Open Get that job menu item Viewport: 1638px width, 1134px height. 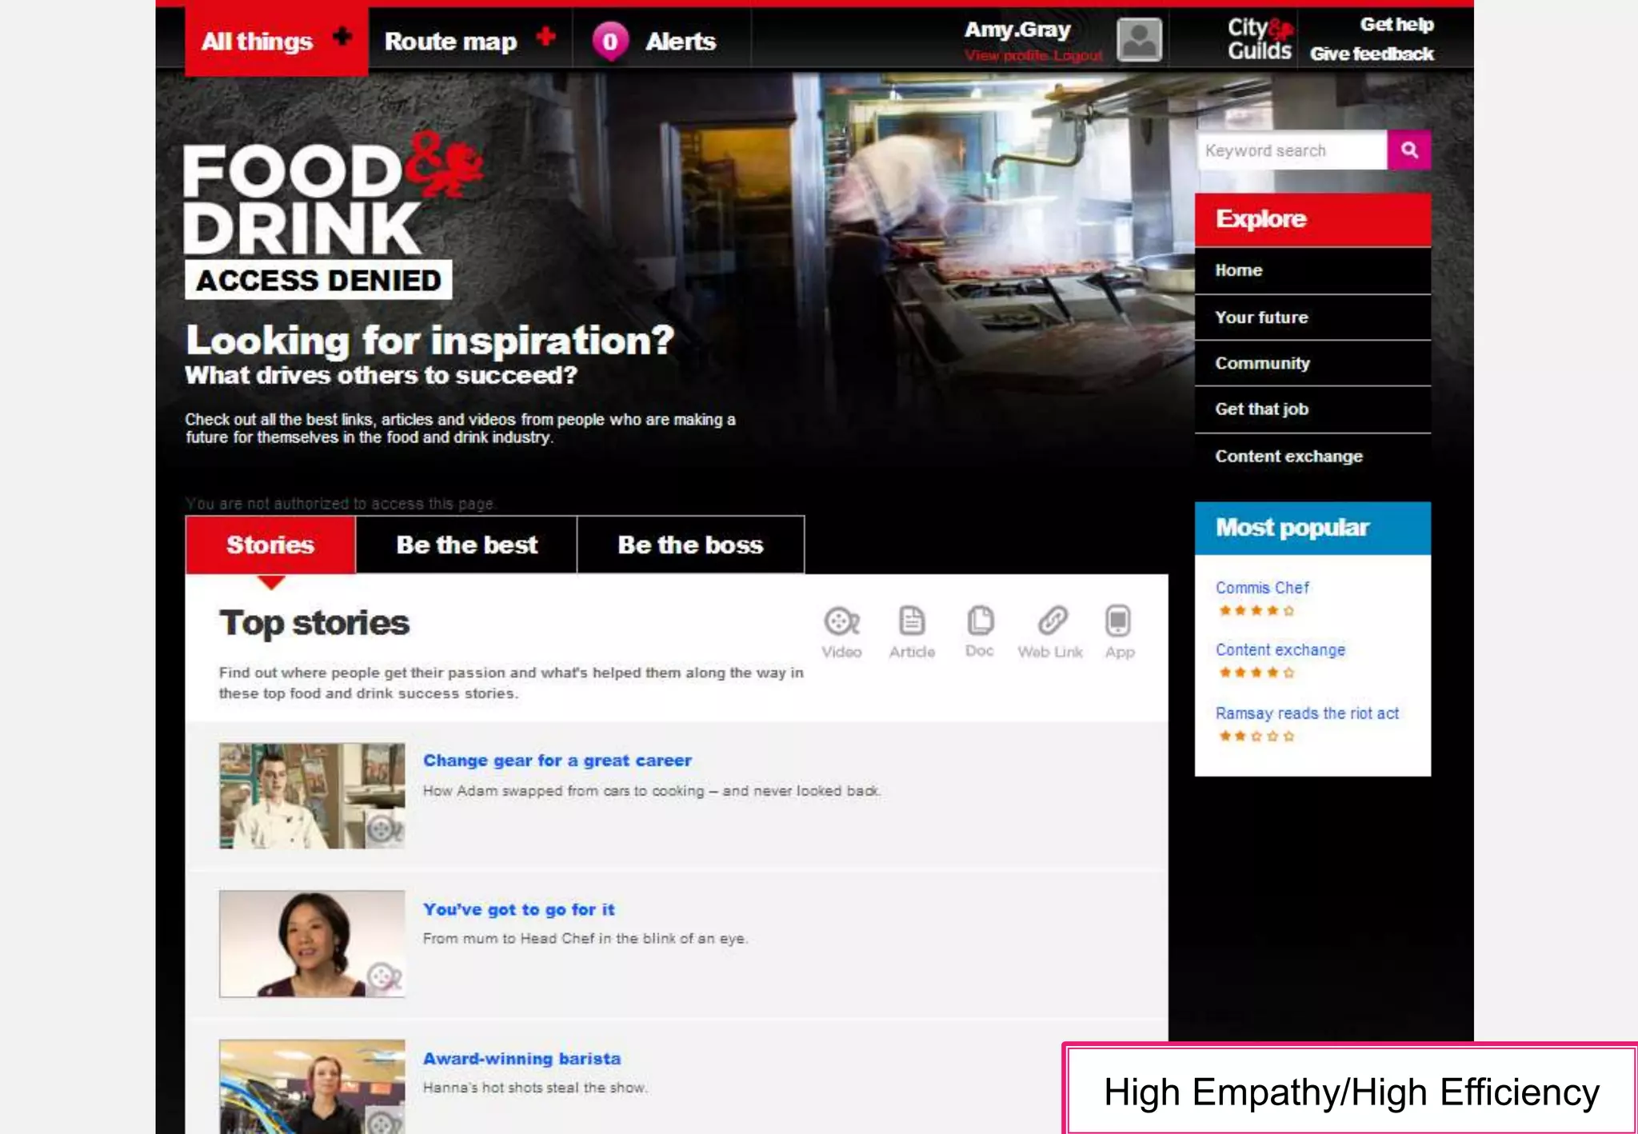(1261, 409)
